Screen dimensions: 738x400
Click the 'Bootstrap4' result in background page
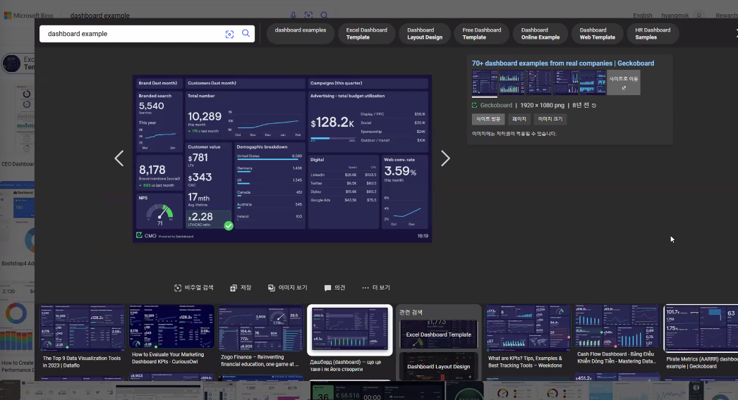point(18,263)
